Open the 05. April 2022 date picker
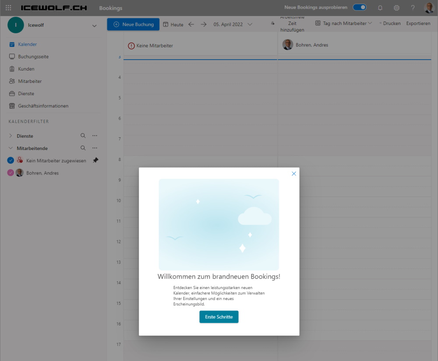438x361 pixels. 233,25
